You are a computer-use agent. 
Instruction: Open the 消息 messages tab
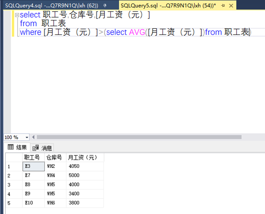pyautogui.click(x=42, y=148)
